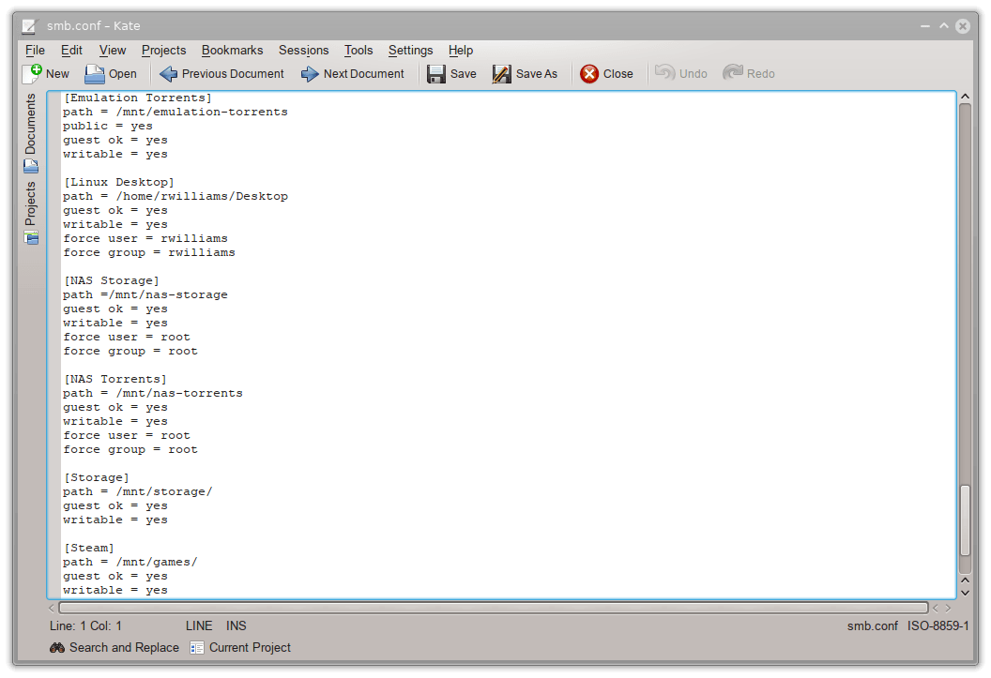Click the horizontal scrollbar track

point(493,608)
